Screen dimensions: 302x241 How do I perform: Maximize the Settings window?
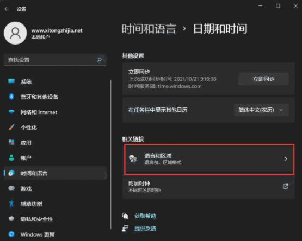click(278, 6)
